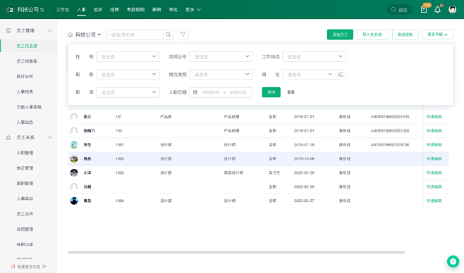Open the position tree picker icon beside 岗位

(341, 75)
